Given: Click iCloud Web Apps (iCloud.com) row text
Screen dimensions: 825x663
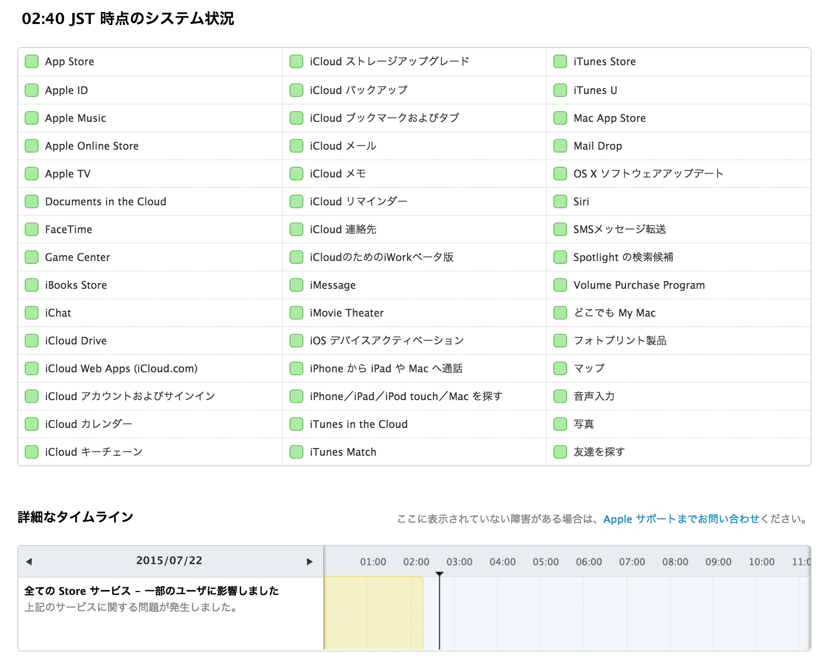Looking at the screenshot, I should tap(121, 368).
